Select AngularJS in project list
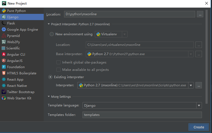Image resolution: width=212 pixels, height=133 pixels. click(x=22, y=61)
